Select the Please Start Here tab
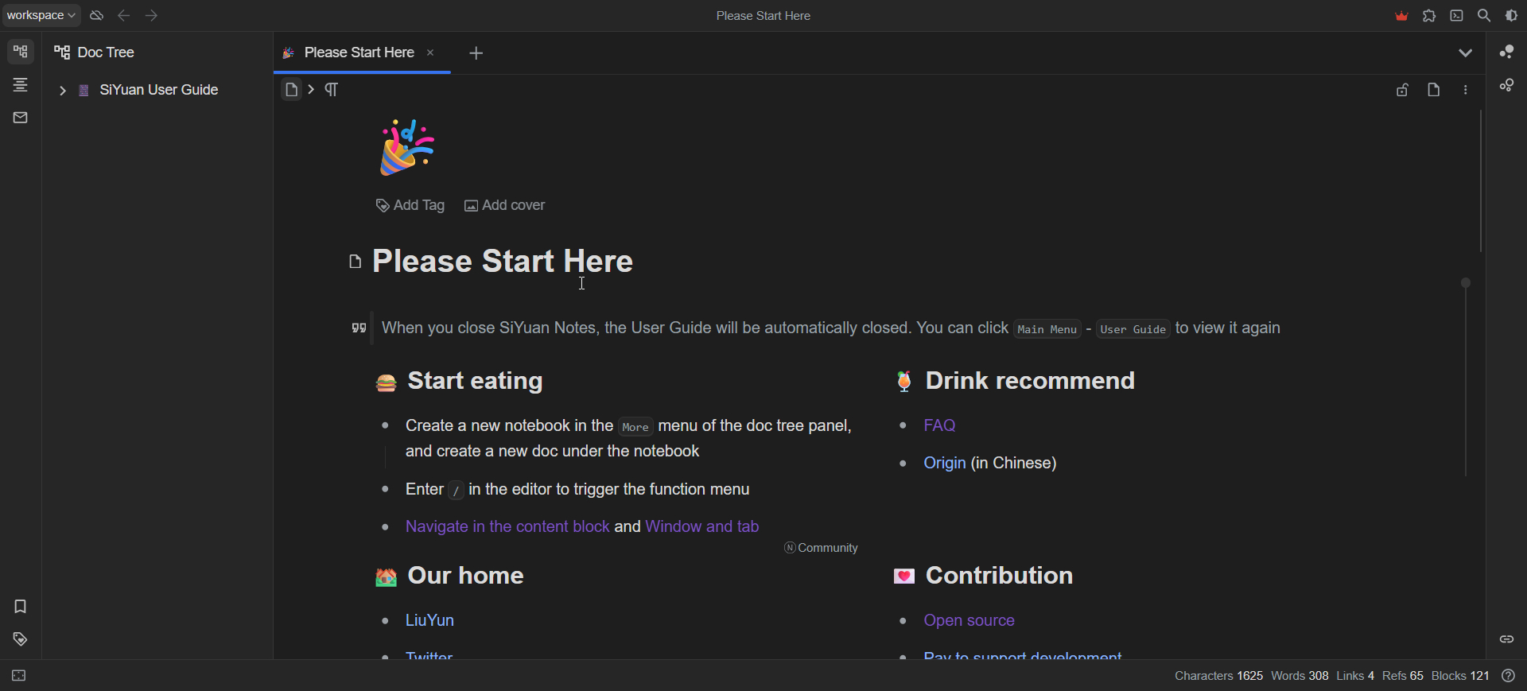 [x=359, y=52]
